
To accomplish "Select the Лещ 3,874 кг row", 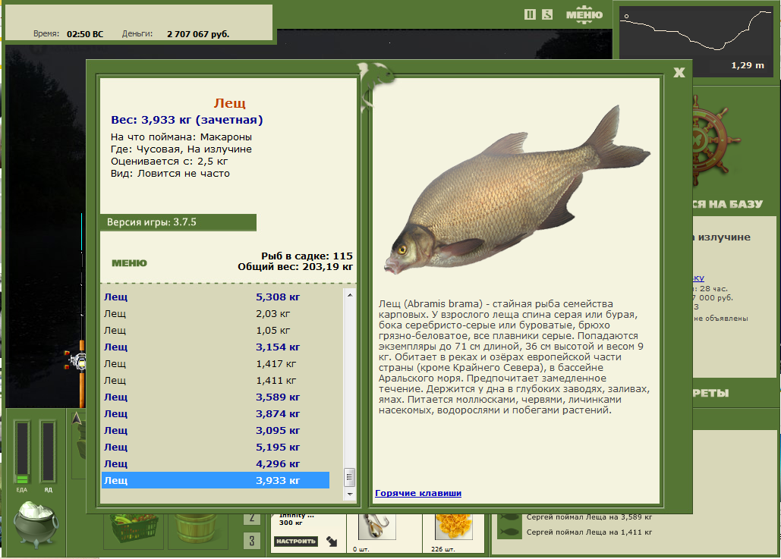I will tap(216, 413).
